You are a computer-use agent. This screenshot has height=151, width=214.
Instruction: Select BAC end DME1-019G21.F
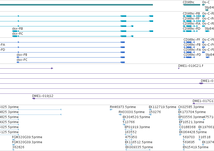coord(191,66)
